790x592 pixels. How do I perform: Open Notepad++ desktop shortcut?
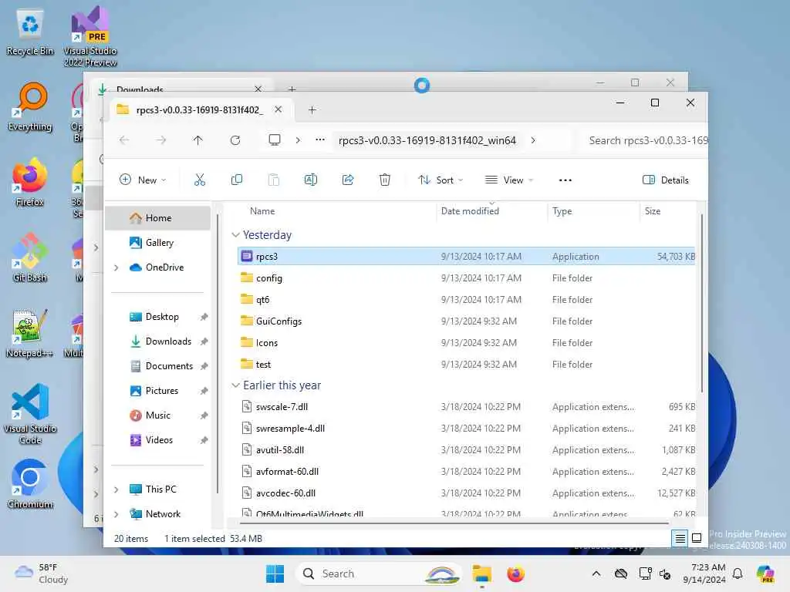click(x=30, y=333)
